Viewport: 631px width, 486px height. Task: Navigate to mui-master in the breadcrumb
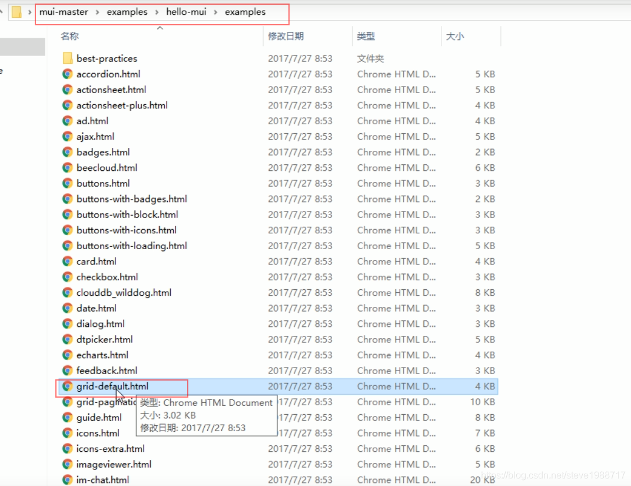click(x=64, y=12)
